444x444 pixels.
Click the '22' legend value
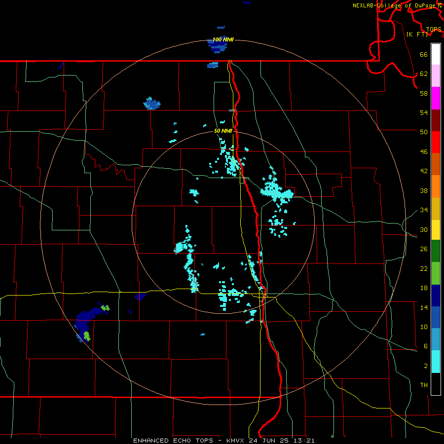(x=424, y=268)
